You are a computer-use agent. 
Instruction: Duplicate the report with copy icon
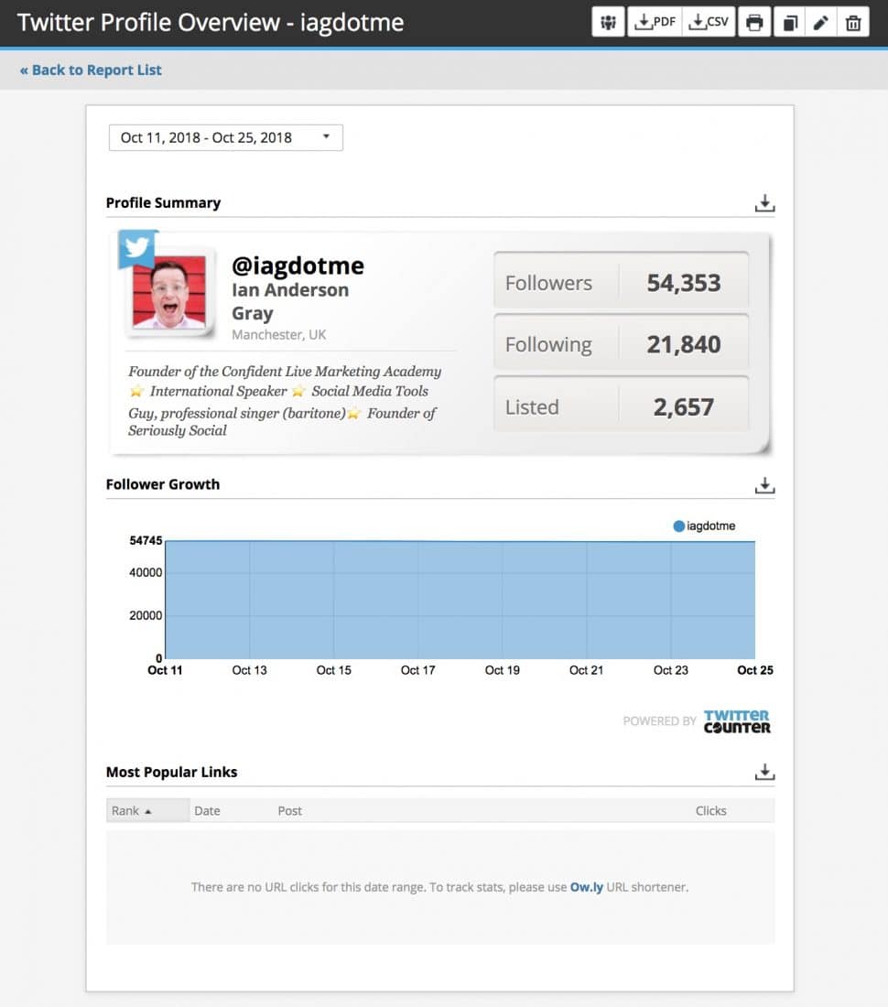[790, 23]
